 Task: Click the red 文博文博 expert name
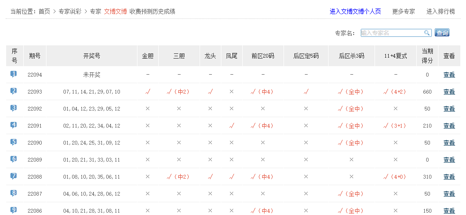(115, 11)
